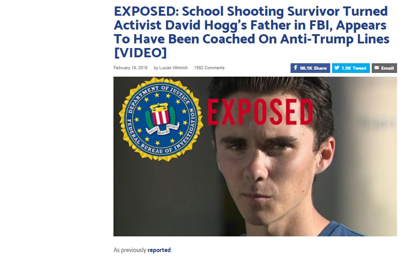This screenshot has width=404, height=259.
Task: Open author Lucian Wintrich's page
Action: click(173, 68)
